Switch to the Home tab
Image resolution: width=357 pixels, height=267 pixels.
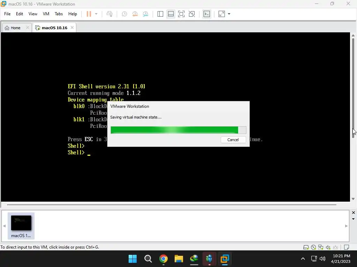[x=15, y=28]
